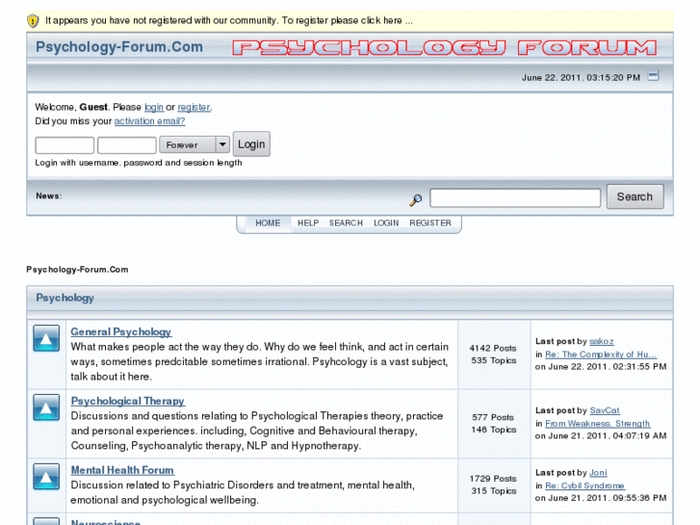Open the General Psychology board
Screen dimensions: 700x525
coord(121,331)
